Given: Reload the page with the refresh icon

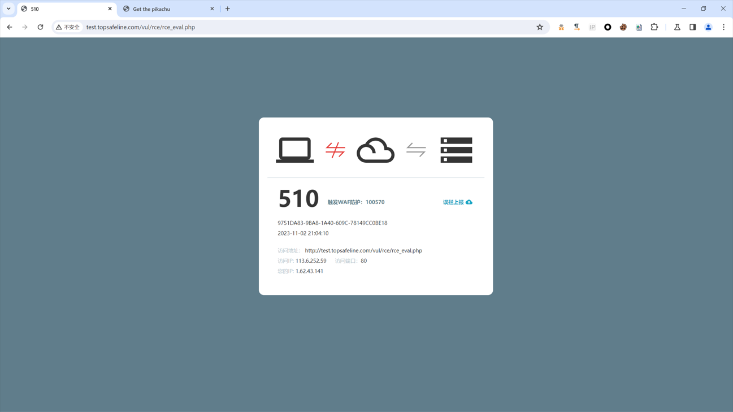Looking at the screenshot, I should 40,27.
